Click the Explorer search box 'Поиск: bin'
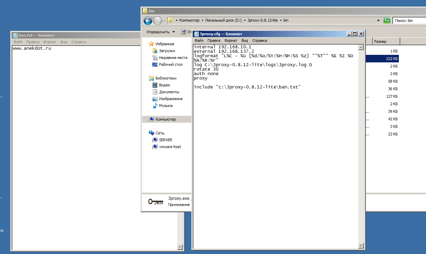Screen dimensions: 426x254 (x=409, y=21)
